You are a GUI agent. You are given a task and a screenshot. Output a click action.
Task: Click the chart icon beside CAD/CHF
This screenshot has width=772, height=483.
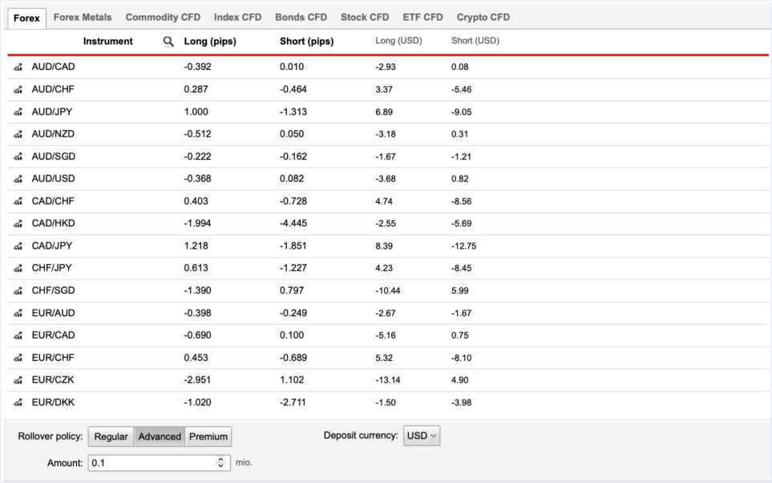18,201
